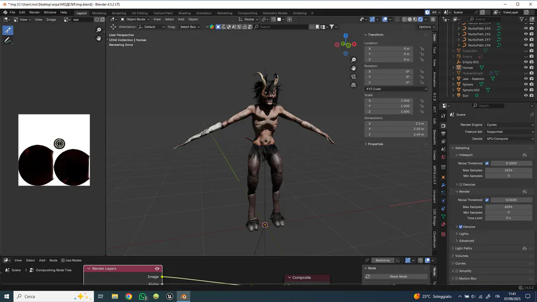
Task: Toggle Render Noise Threshold checkbox
Action: click(487, 200)
